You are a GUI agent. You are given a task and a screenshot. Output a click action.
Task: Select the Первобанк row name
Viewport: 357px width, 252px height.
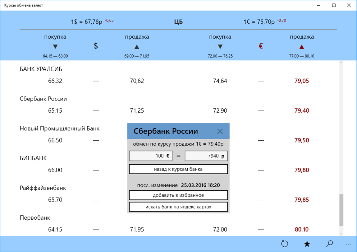pyautogui.click(x=35, y=217)
